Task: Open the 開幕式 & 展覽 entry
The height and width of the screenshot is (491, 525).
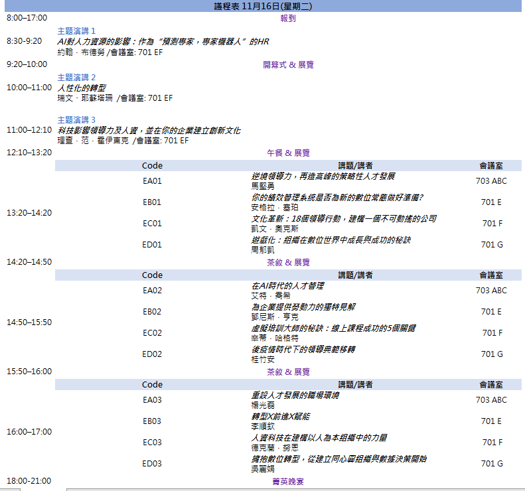Action: (x=288, y=65)
